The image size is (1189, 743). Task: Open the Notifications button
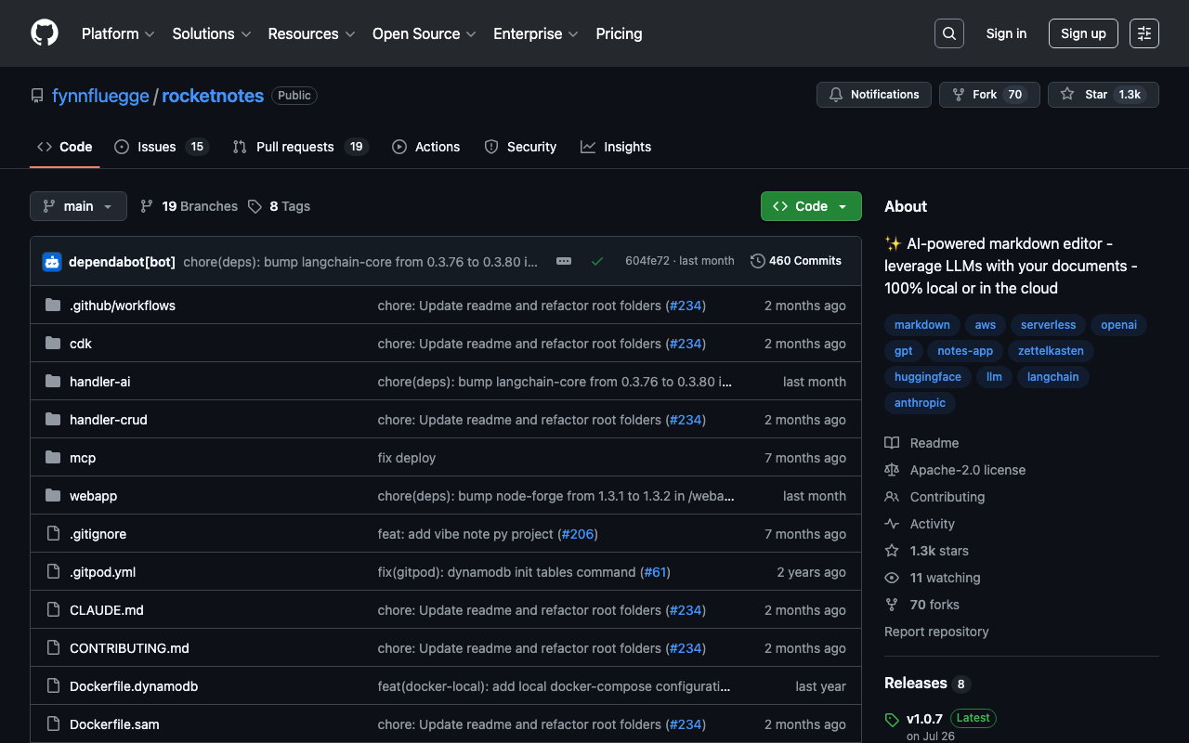[873, 95]
